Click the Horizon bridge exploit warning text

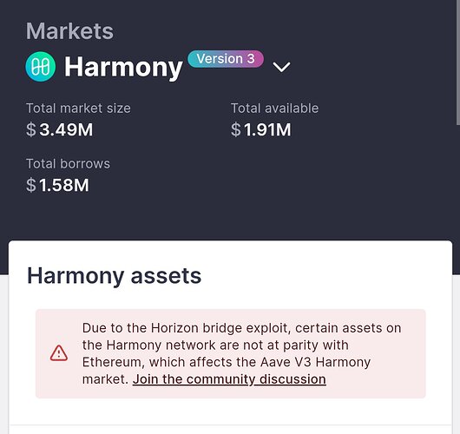[x=241, y=353]
